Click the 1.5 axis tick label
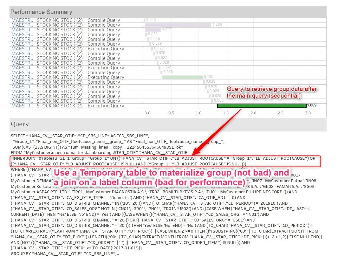Image resolution: width=338 pixels, height=269 pixels. pos(226,113)
